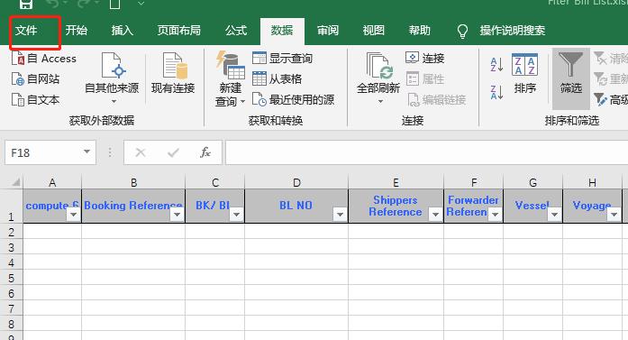Viewport: 628px width, 340px height.
Task: Expand the 全部刷新 dropdown arrow
Action: 380,101
